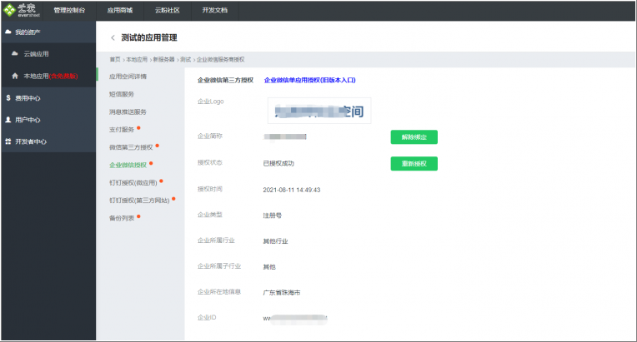The height and width of the screenshot is (342, 637).
Task: Click the 测试的应用管理 page title
Action: (x=149, y=37)
